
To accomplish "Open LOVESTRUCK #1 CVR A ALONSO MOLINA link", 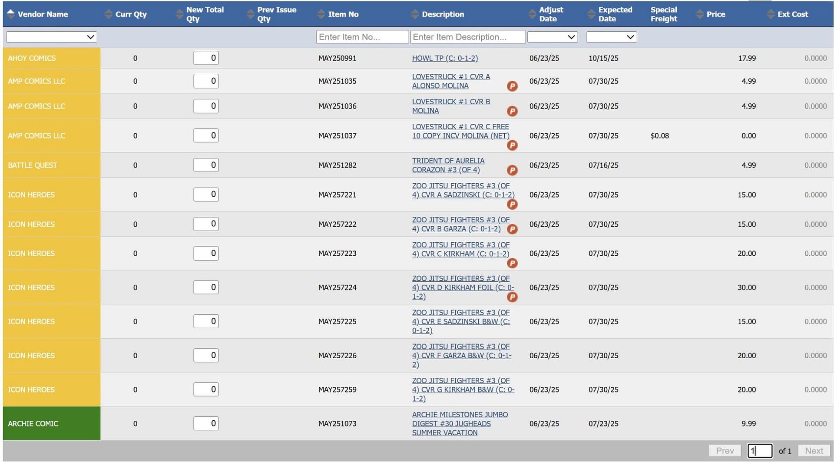I will [451, 81].
